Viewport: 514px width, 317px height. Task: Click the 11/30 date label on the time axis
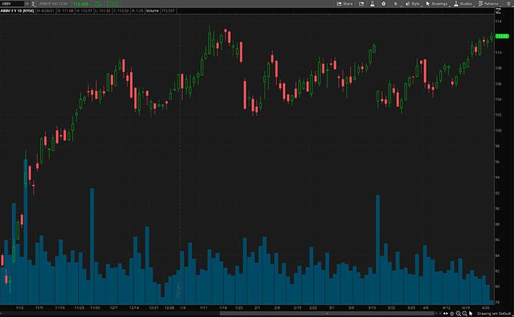pyautogui.click(x=95, y=308)
